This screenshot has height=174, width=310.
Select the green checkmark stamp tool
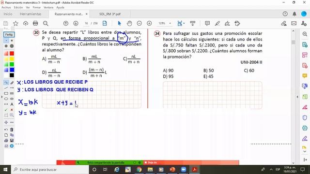pyautogui.click(x=6, y=110)
